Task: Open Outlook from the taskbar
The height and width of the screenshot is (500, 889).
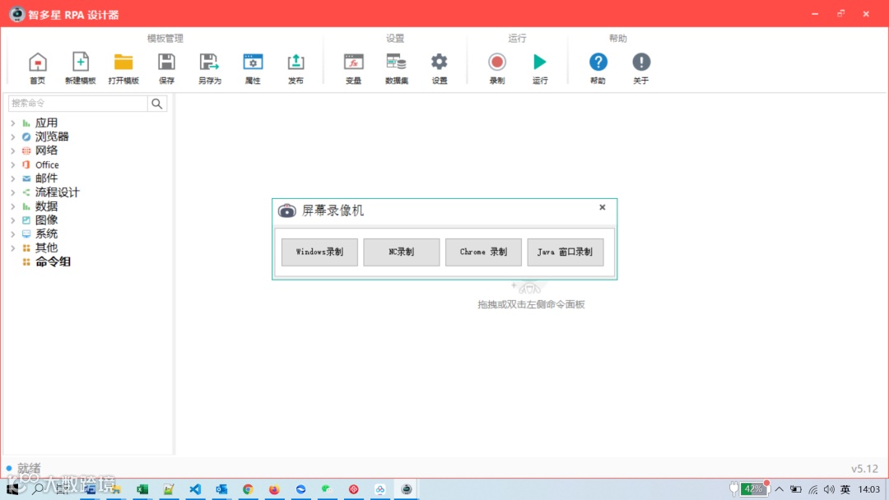Action: [221, 489]
